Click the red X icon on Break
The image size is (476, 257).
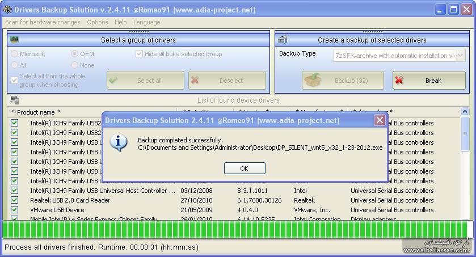tap(399, 80)
